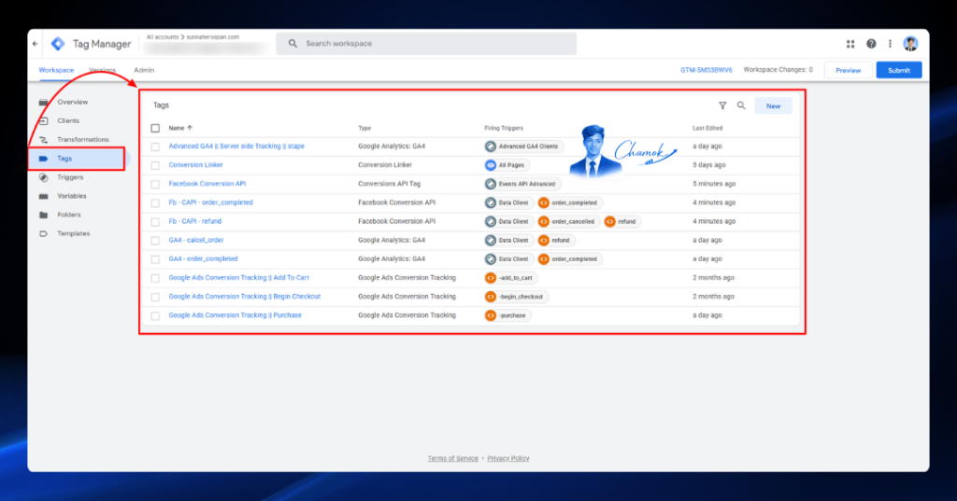
Task: Open the Advanced GA4 Server side Tracking tag
Action: pos(236,146)
